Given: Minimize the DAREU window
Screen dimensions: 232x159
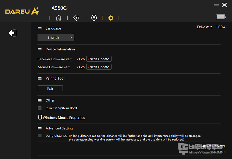Looking at the screenshot, I should point(216,5).
